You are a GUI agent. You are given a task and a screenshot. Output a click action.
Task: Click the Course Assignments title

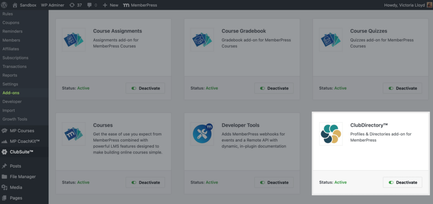(x=118, y=31)
